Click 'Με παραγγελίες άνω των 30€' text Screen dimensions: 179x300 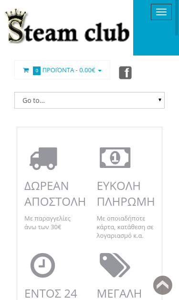pos(48,222)
